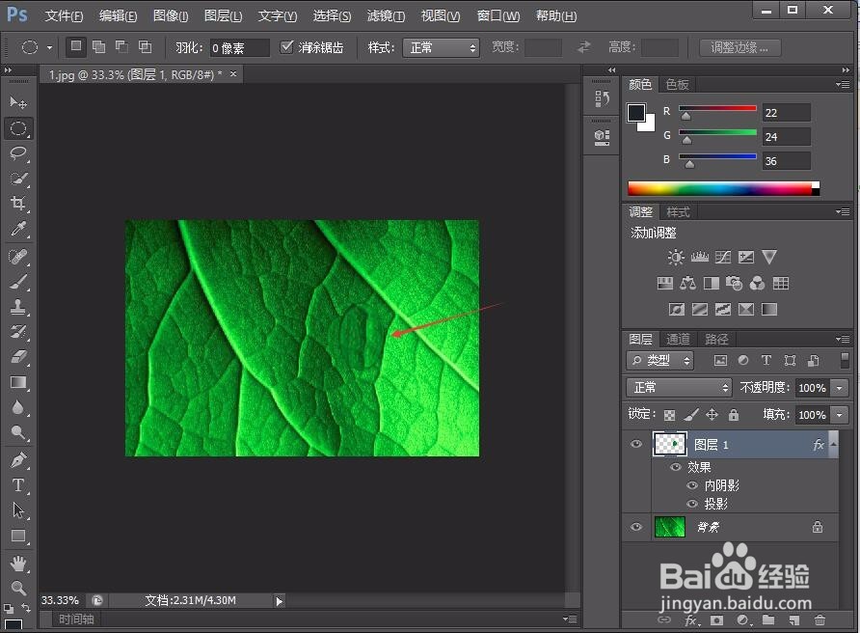The image size is (860, 633).
Task: Add a Levels adjustment
Action: (699, 257)
